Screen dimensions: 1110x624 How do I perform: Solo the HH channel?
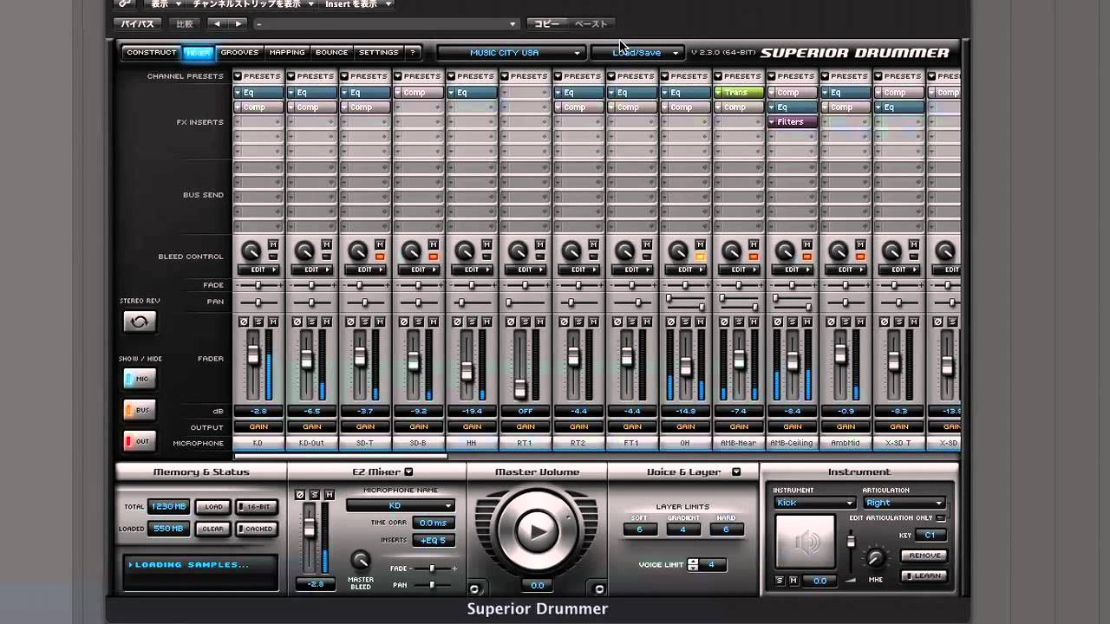click(472, 322)
